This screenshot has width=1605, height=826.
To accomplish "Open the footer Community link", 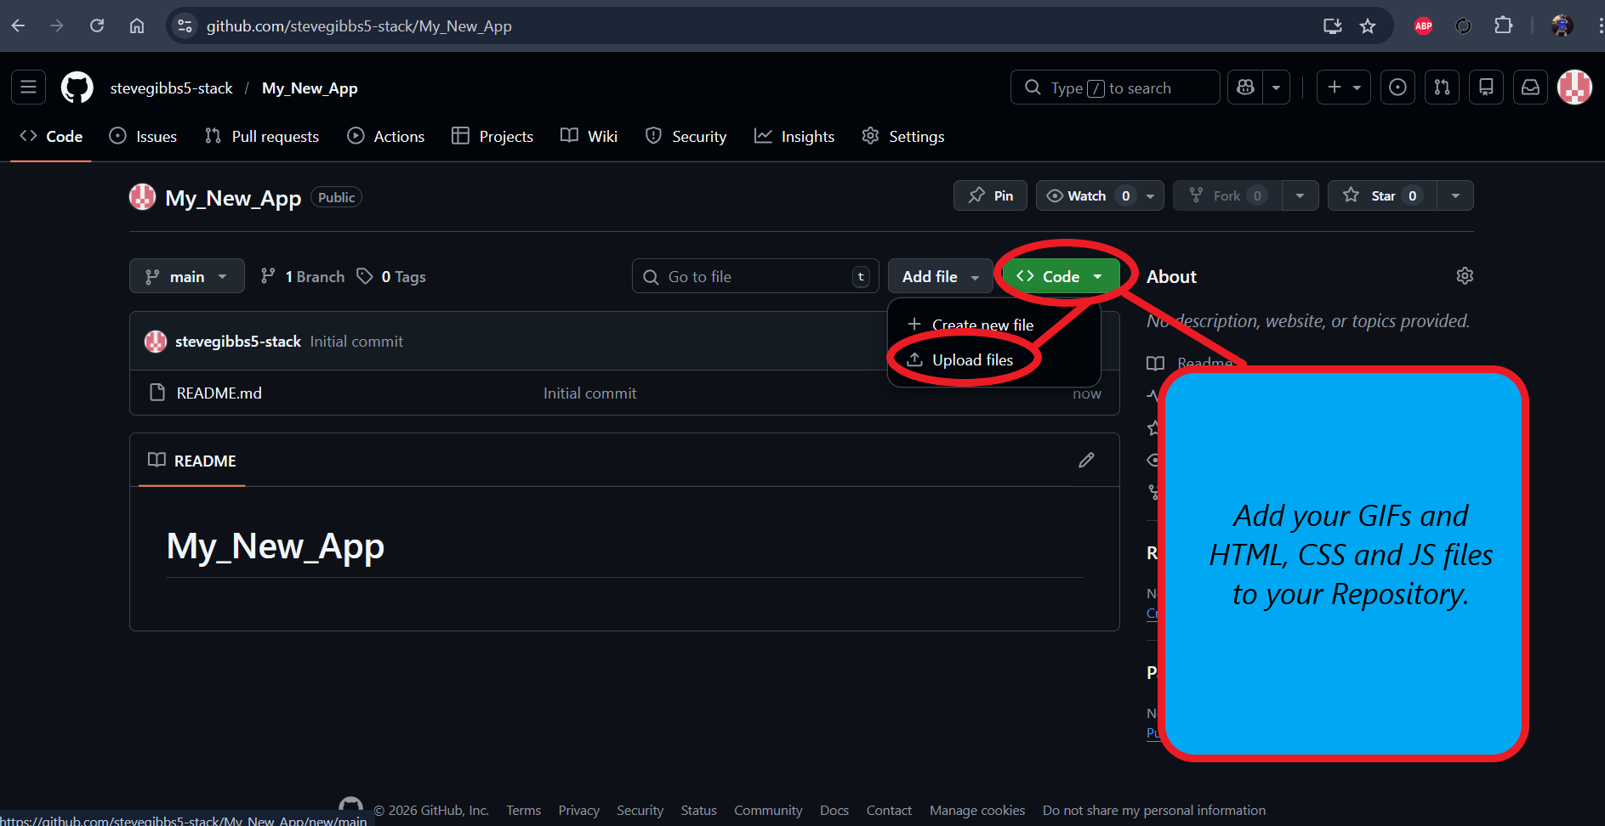I will point(768,810).
